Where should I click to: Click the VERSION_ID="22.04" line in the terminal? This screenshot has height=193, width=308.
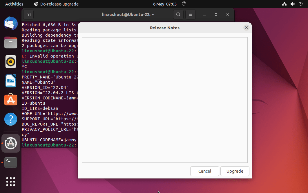point(45,87)
